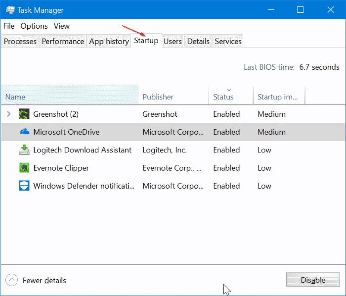Open the Options menu
Viewport: 346px width, 296px height.
(34, 26)
